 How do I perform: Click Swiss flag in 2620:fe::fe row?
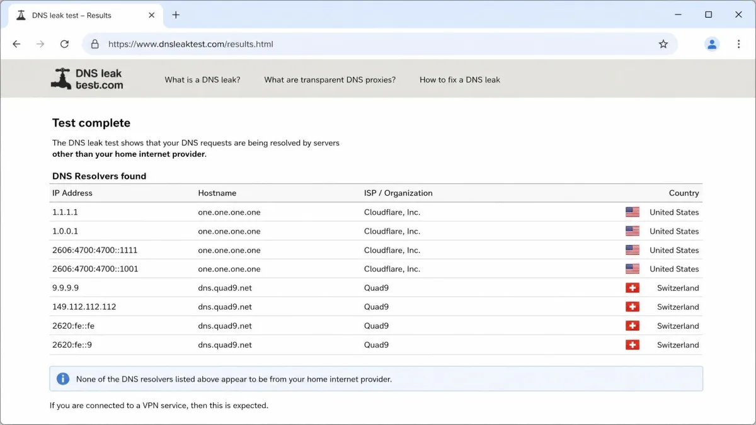point(633,326)
